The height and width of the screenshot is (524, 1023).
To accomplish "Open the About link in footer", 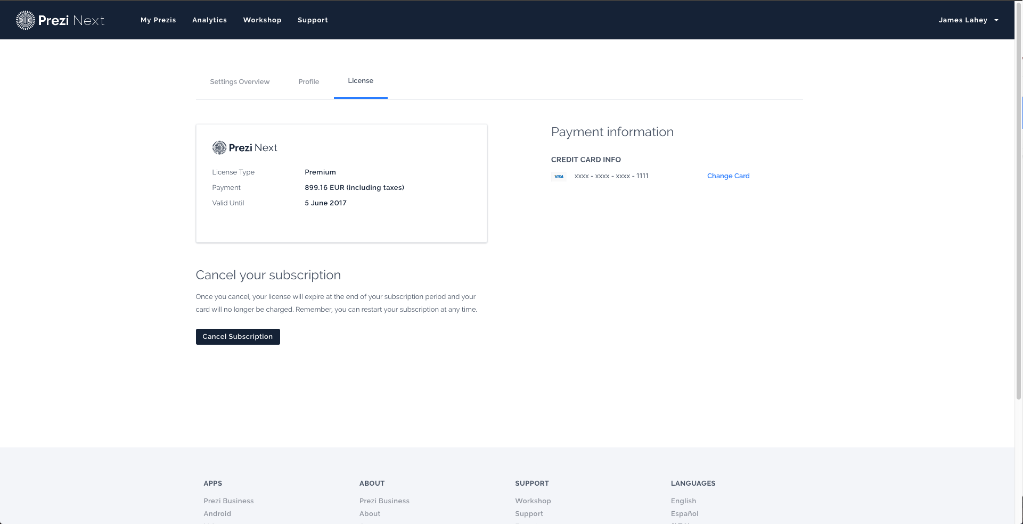I will coord(370,514).
